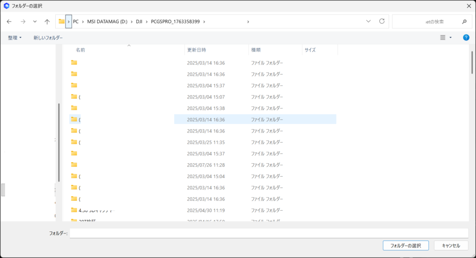This screenshot has height=258, width=476.
Task: Click the search magnifier icon
Action: click(464, 21)
